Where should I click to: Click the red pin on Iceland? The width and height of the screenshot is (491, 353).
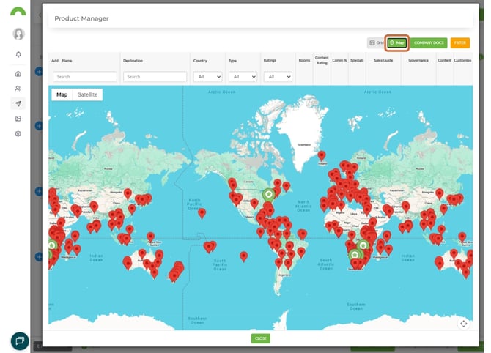(322, 155)
